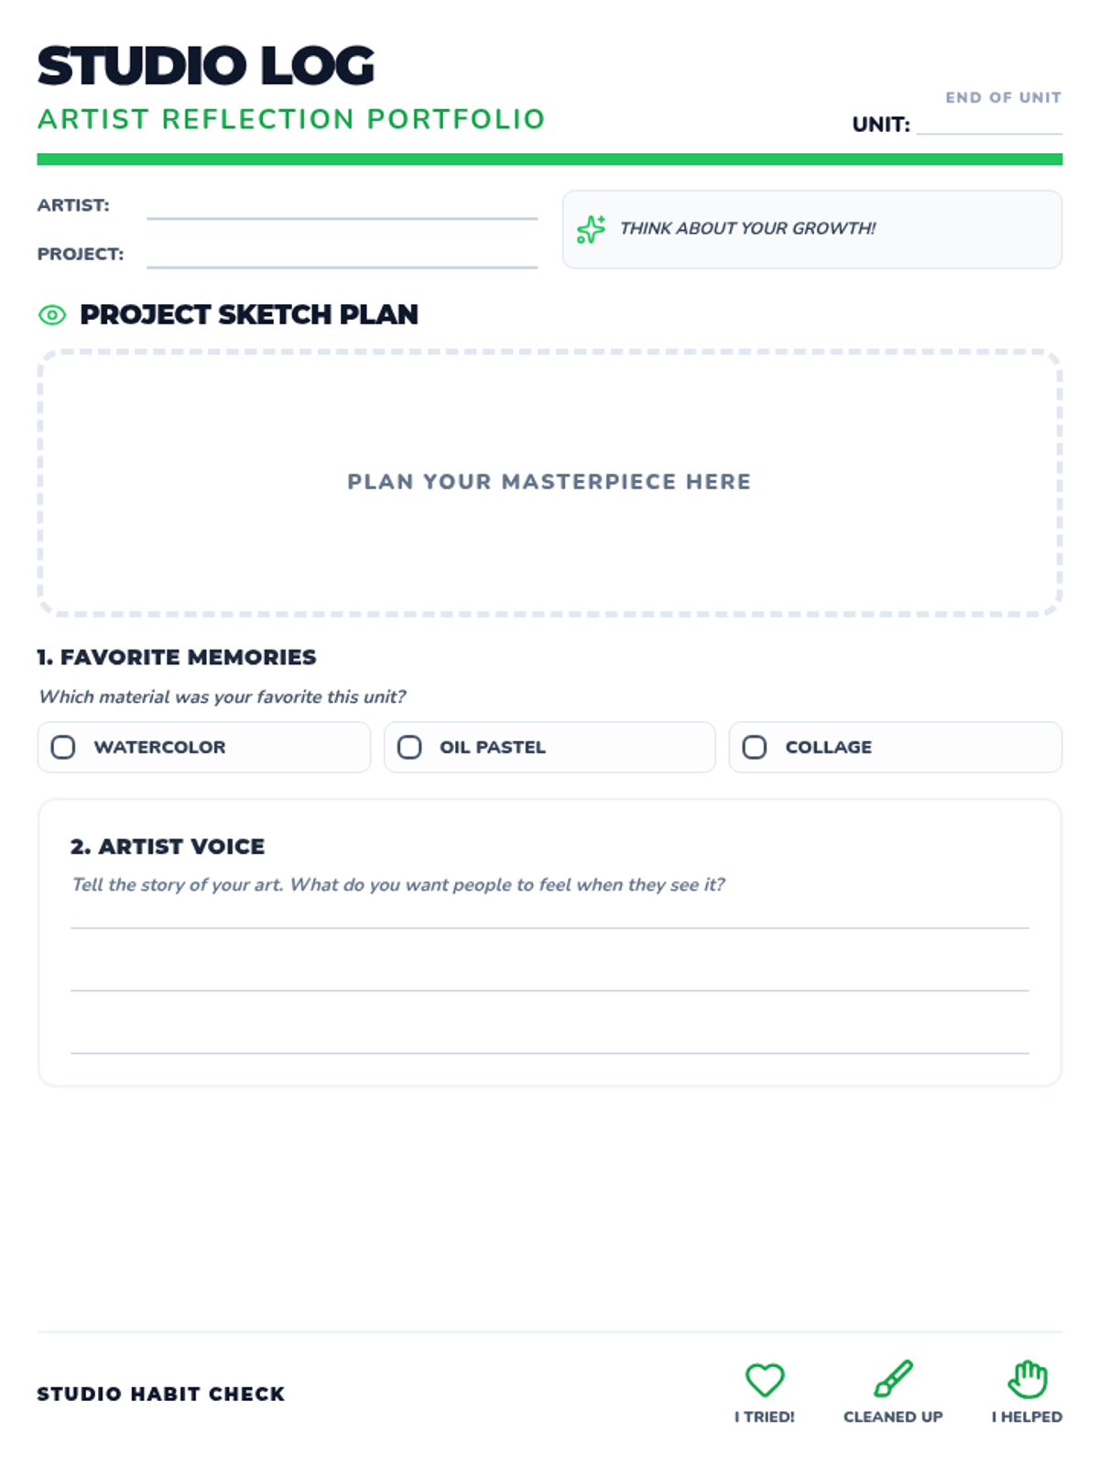Click the eye icon beside Project Sketch Plan
Screen dimensions: 1099x1466
(52, 315)
